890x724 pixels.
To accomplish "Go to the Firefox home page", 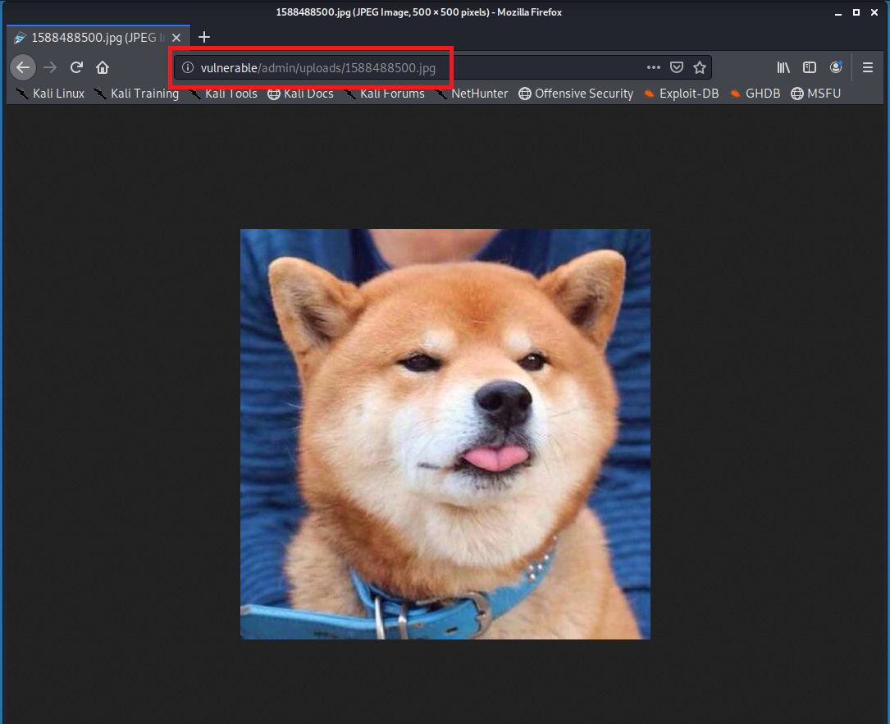I will (103, 67).
